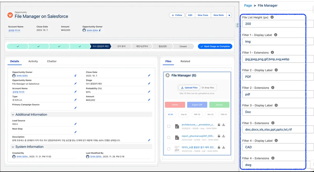
Task: Edit Opportunity Name with pencil icon
Action: click(x=75, y=83)
